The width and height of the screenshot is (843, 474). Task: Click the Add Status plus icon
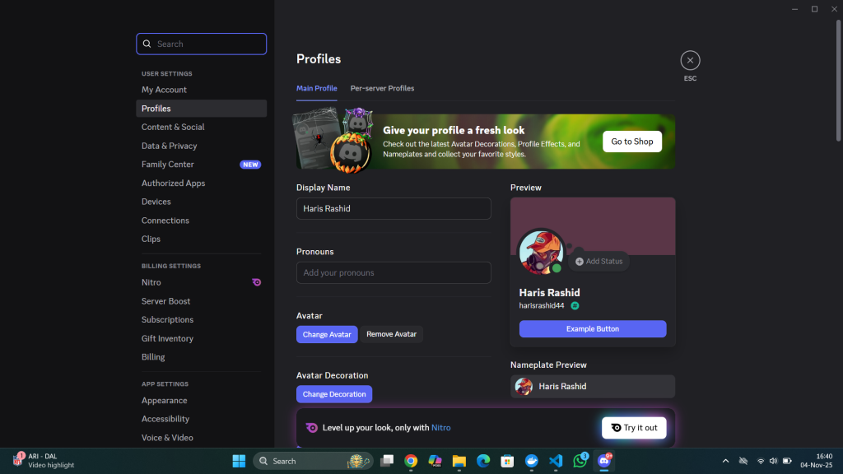click(x=580, y=262)
